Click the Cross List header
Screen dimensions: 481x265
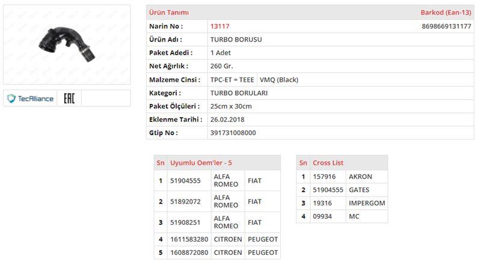point(328,163)
